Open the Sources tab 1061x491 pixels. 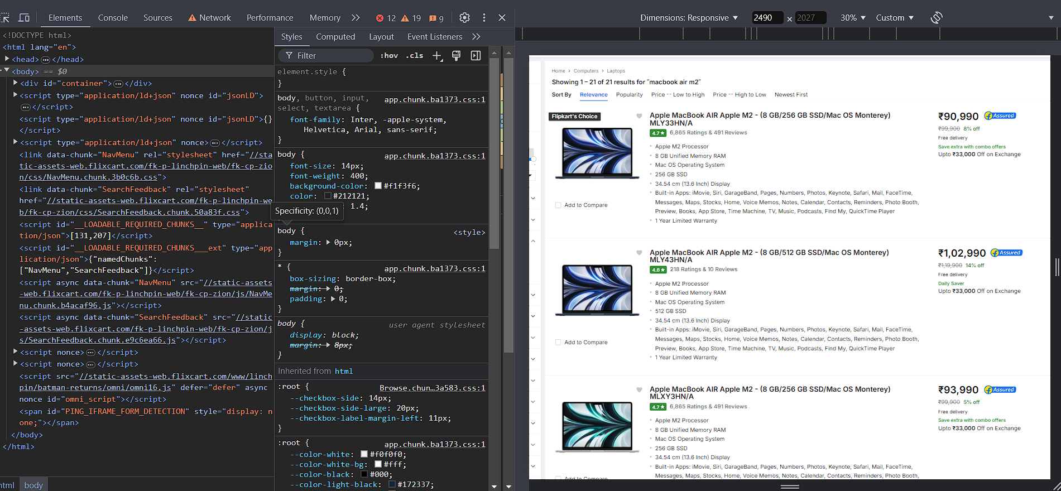coord(158,18)
